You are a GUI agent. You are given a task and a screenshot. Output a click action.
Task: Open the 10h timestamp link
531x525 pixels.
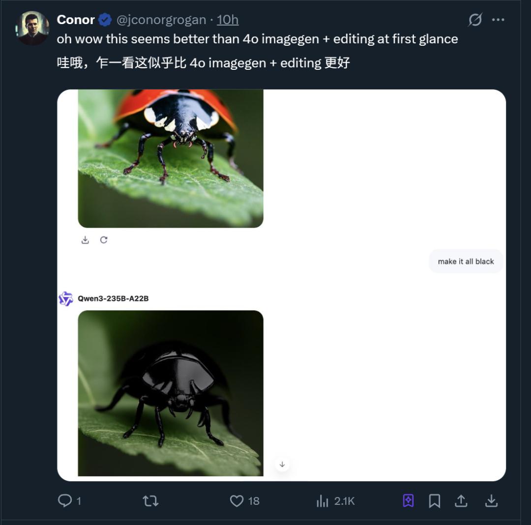tap(228, 20)
